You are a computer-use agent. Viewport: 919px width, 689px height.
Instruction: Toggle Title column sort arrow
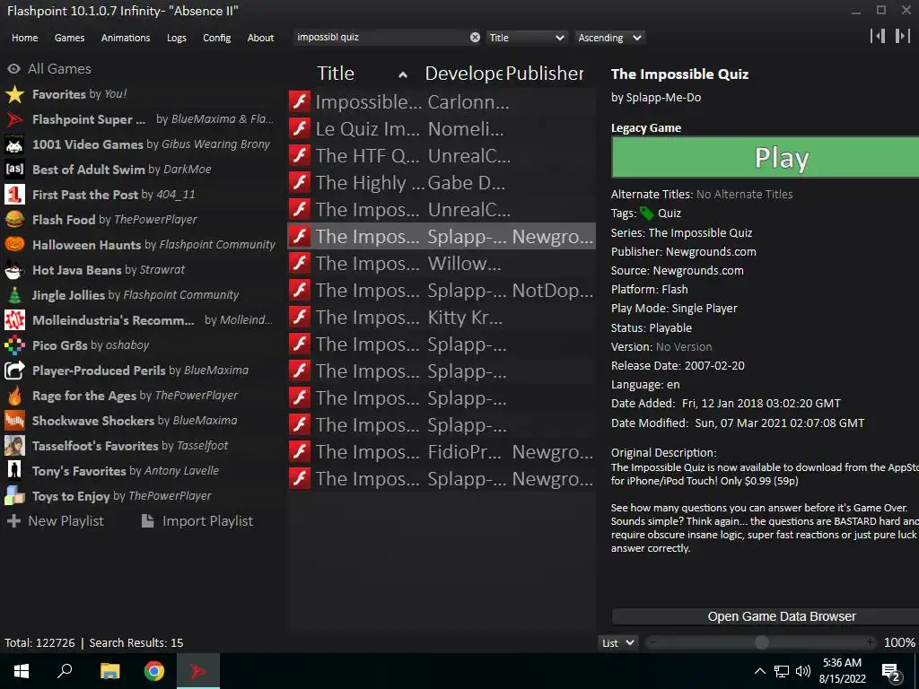point(403,74)
